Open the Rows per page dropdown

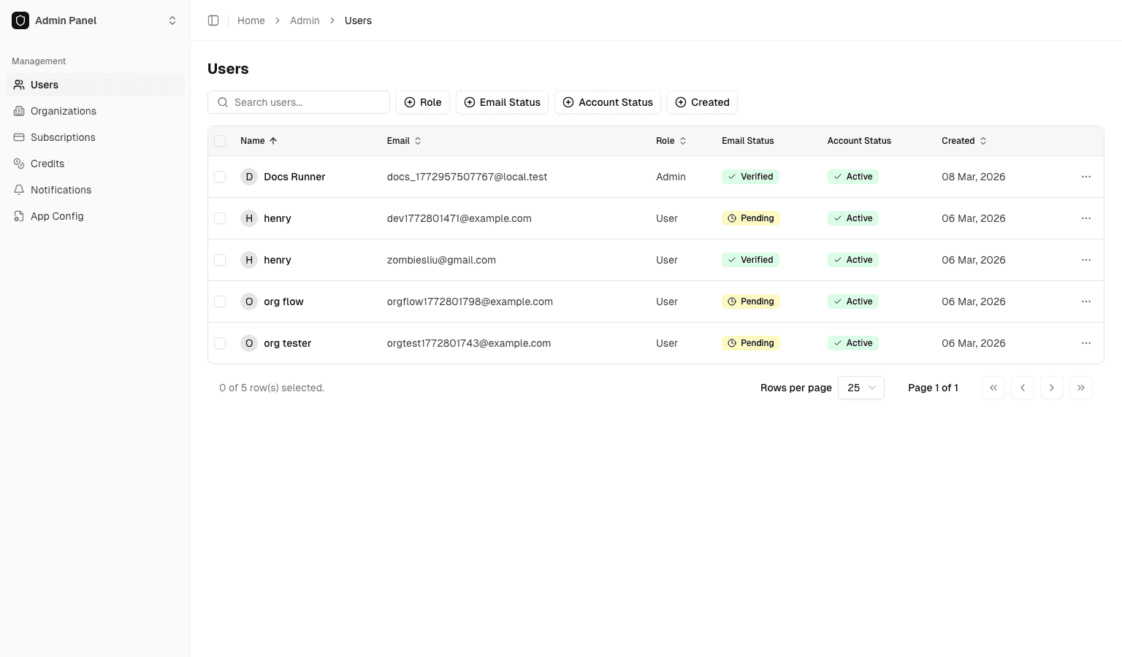(860, 388)
